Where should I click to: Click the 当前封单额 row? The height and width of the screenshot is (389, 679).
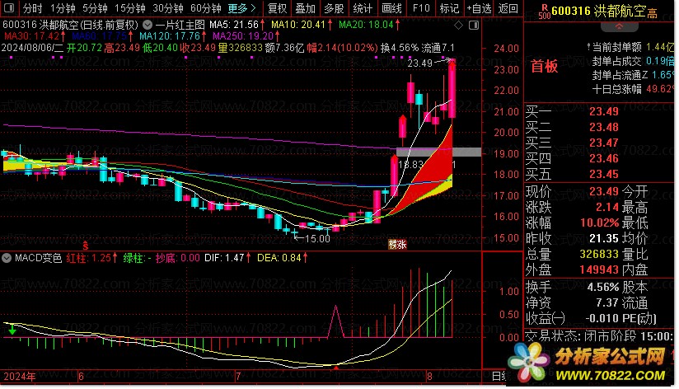(630, 47)
